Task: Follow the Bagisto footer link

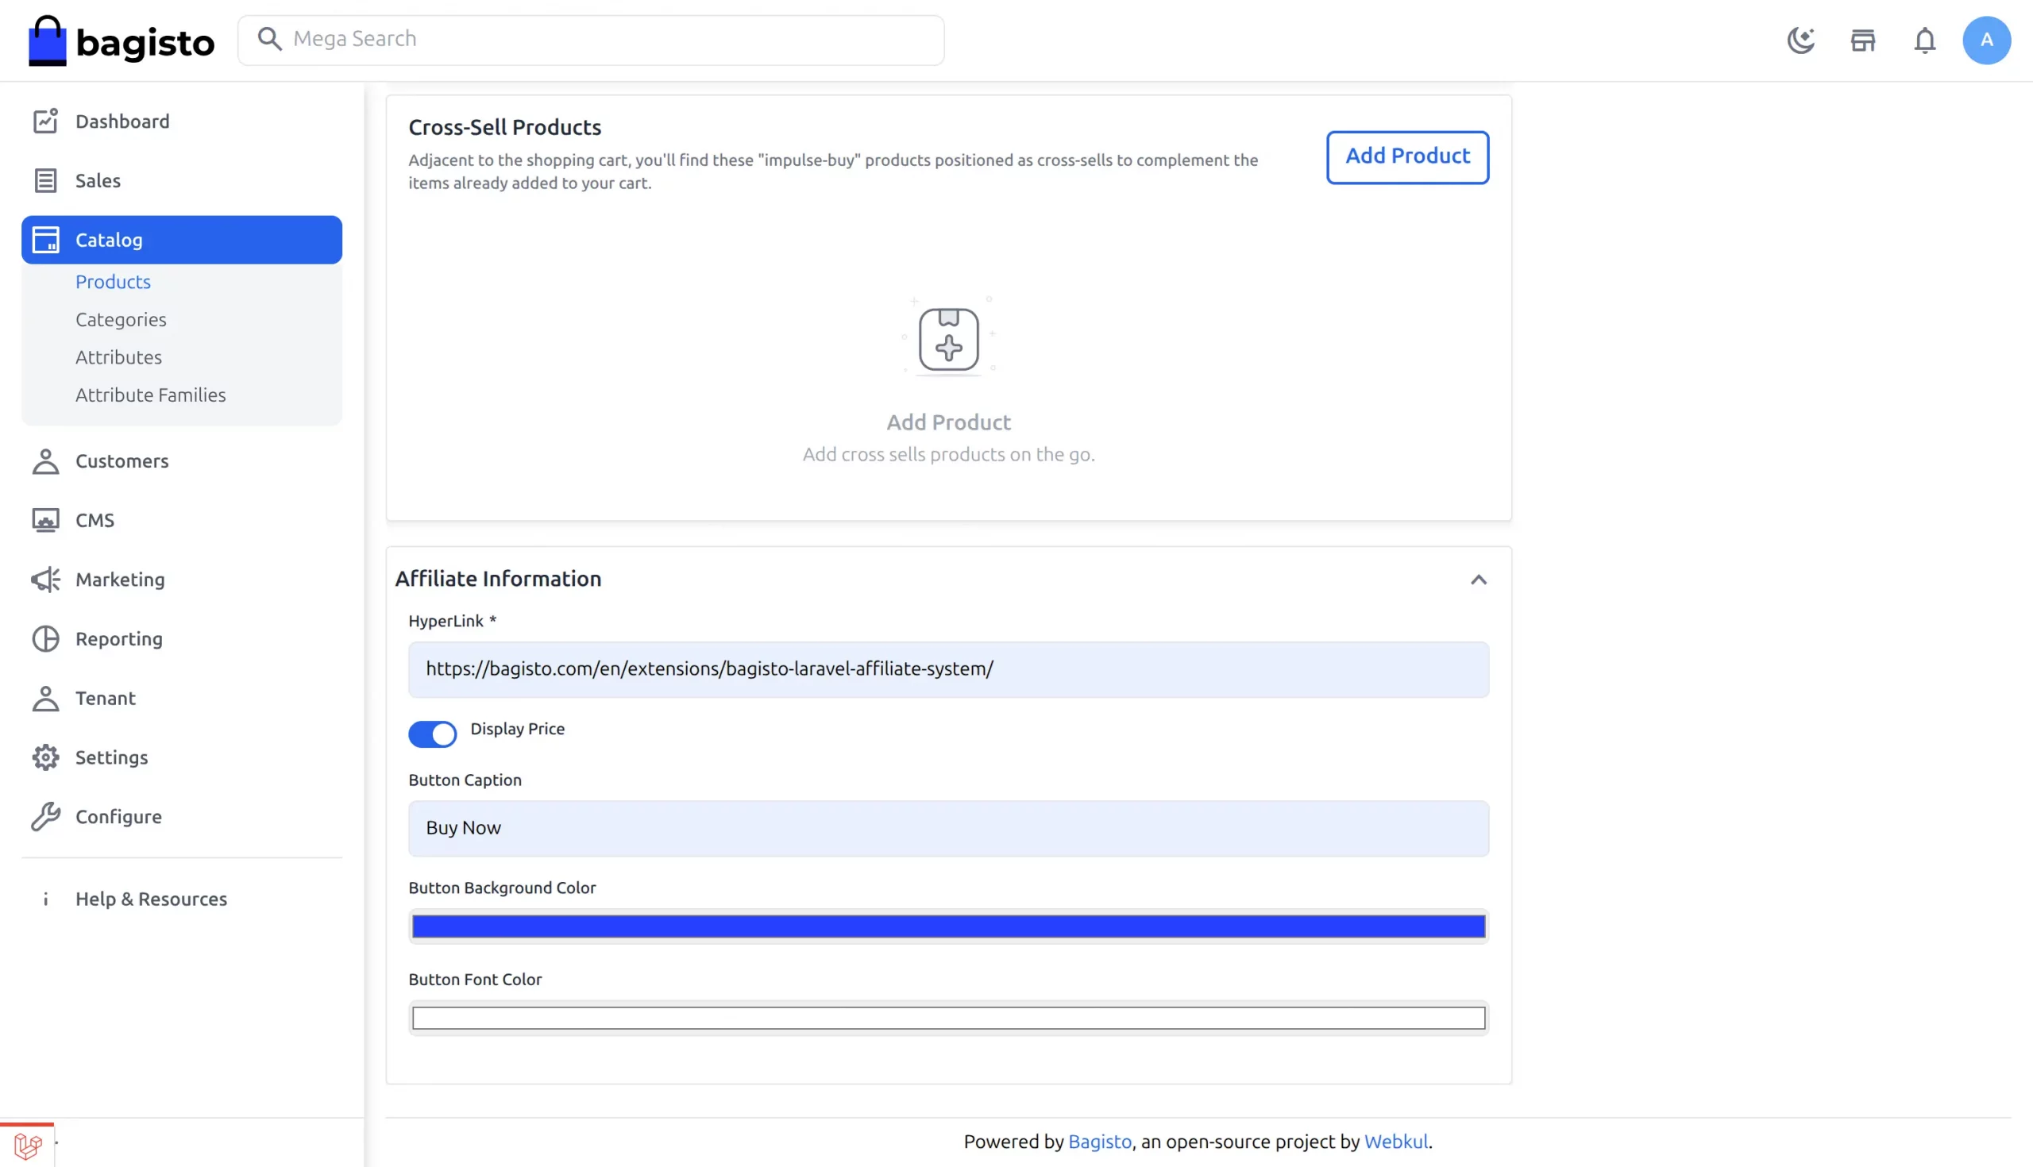Action: (1099, 1142)
